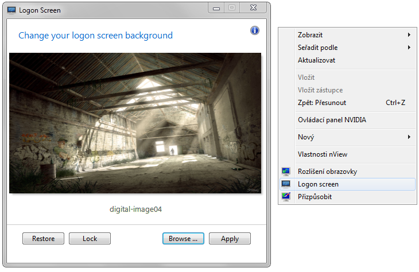The width and height of the screenshot is (419, 272).
Task: Click the Logon Screen title bar monitor icon
Action: [11, 10]
